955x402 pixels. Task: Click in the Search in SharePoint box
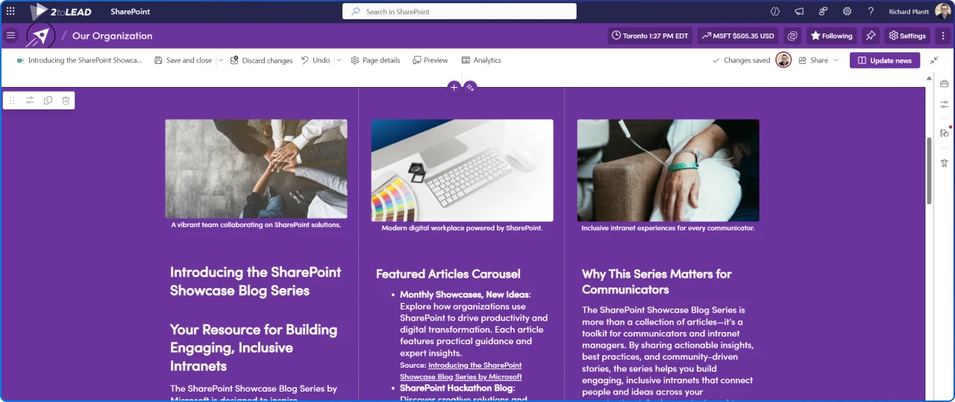(x=460, y=11)
